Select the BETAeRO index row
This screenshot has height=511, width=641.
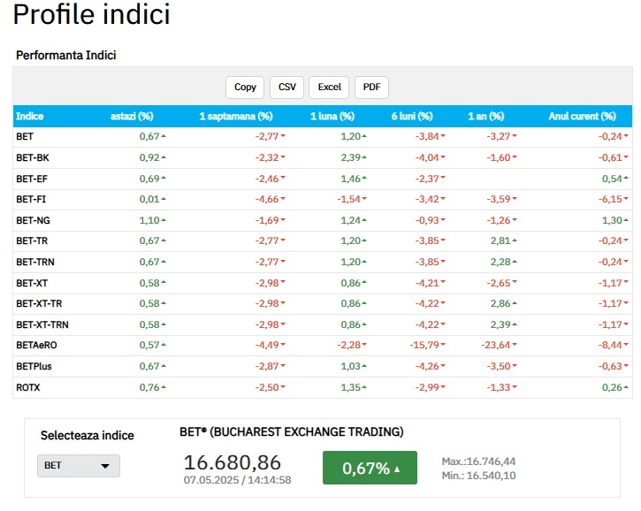[36, 345]
